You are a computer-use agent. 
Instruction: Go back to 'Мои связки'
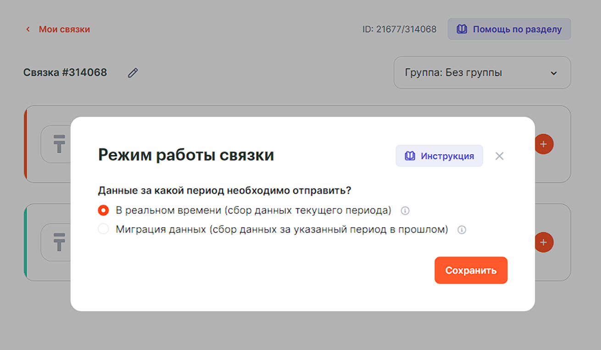tap(64, 29)
